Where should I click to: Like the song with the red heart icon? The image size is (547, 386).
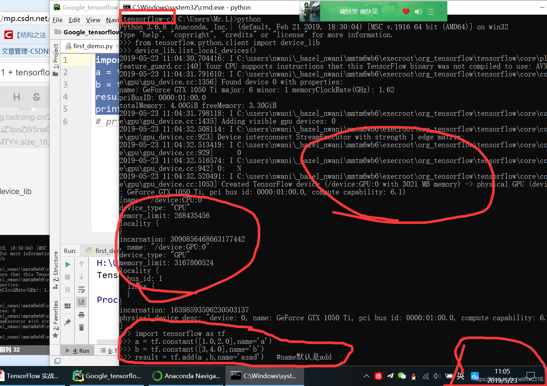(x=406, y=11)
